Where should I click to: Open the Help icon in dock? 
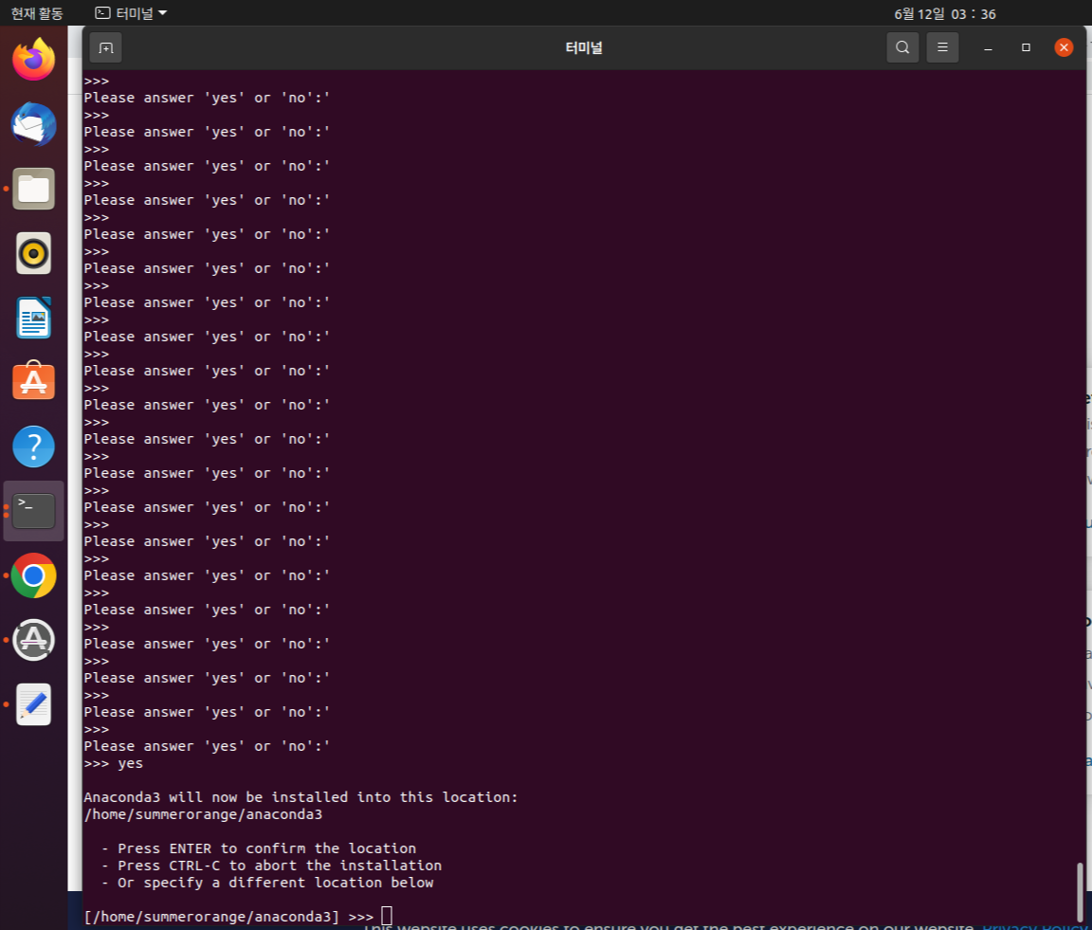point(33,447)
